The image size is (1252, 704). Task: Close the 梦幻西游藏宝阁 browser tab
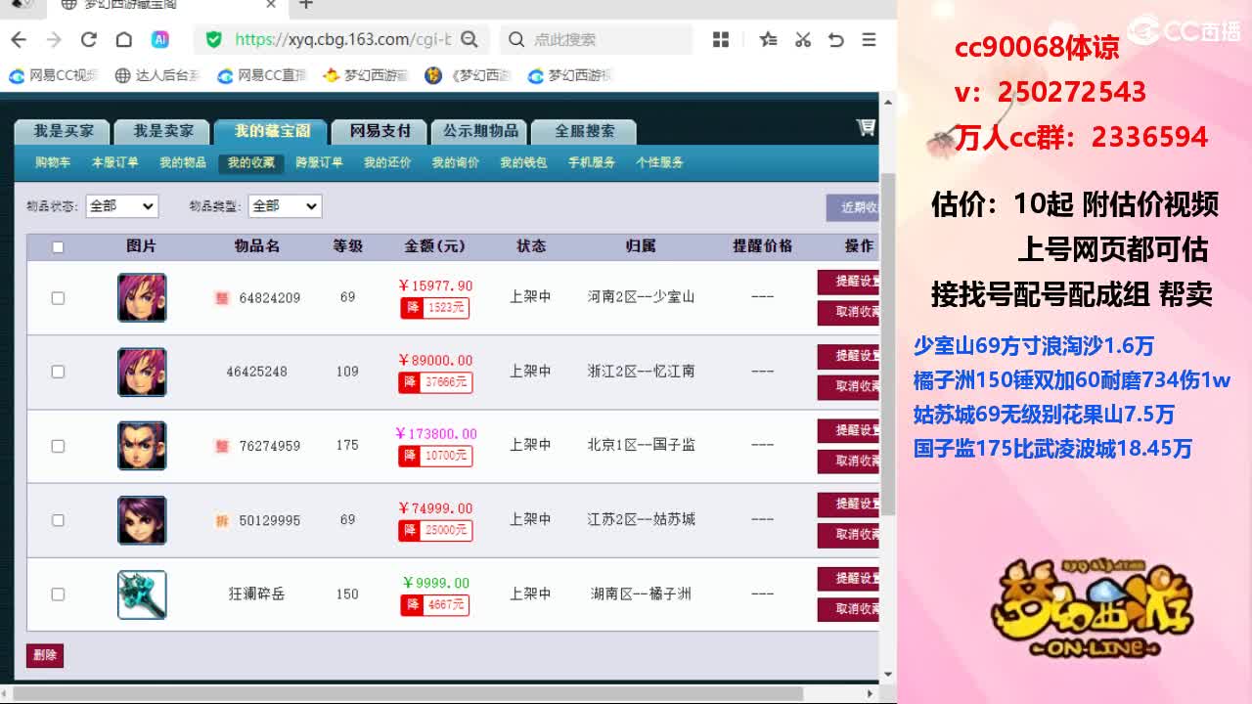pyautogui.click(x=272, y=5)
